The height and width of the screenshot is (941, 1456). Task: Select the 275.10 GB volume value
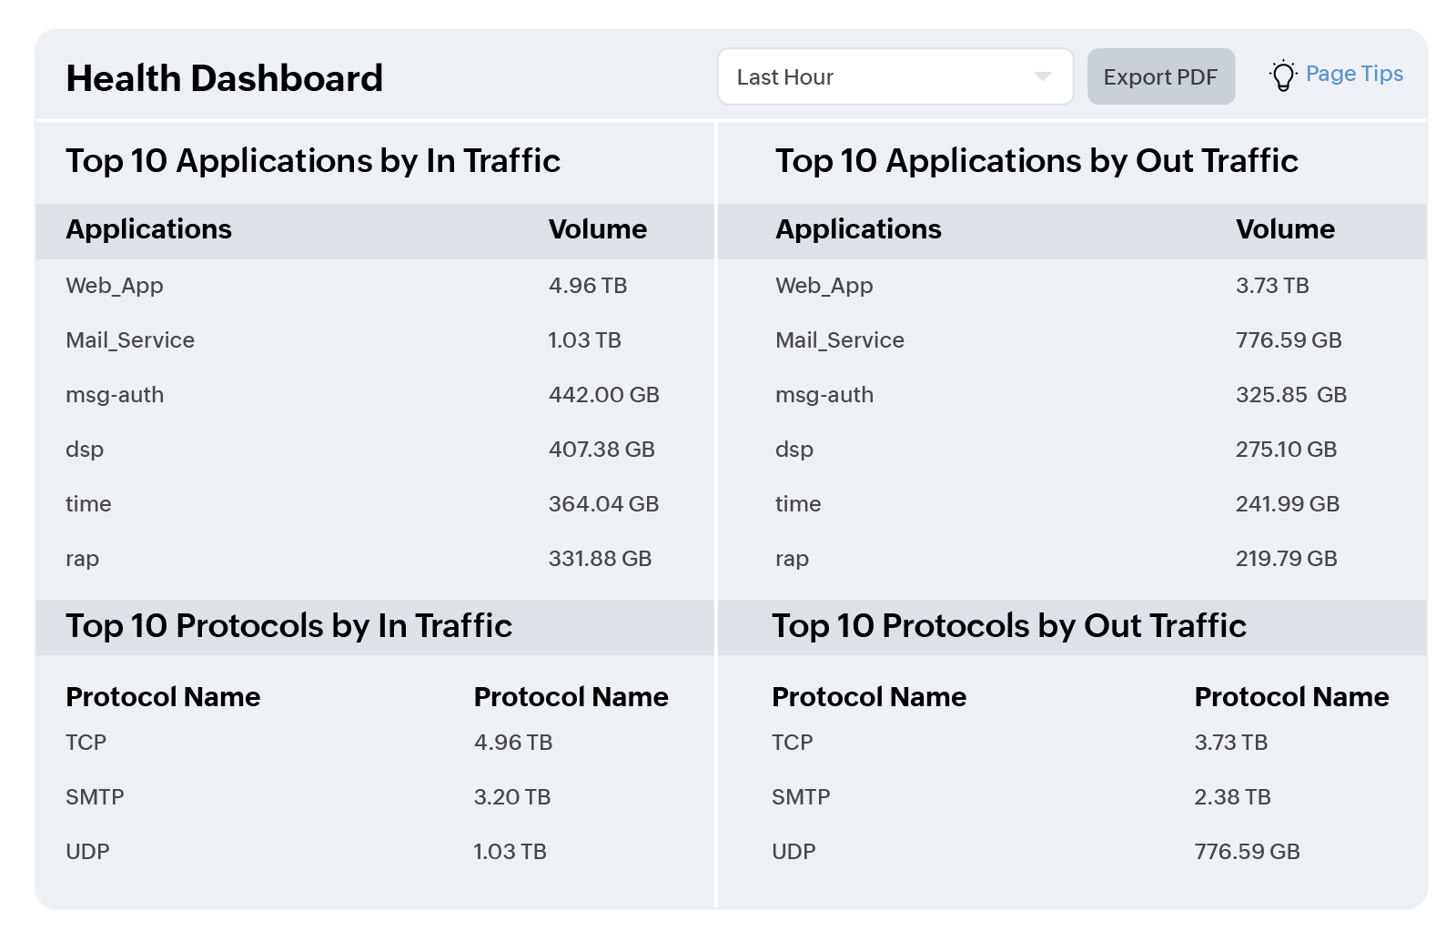[1286, 450]
